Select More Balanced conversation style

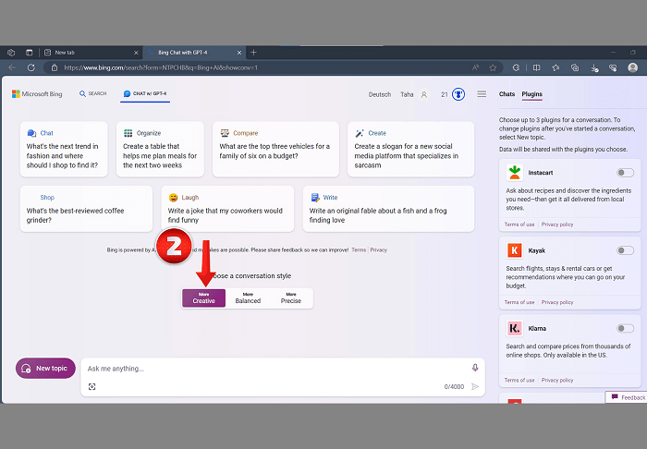[x=248, y=298]
